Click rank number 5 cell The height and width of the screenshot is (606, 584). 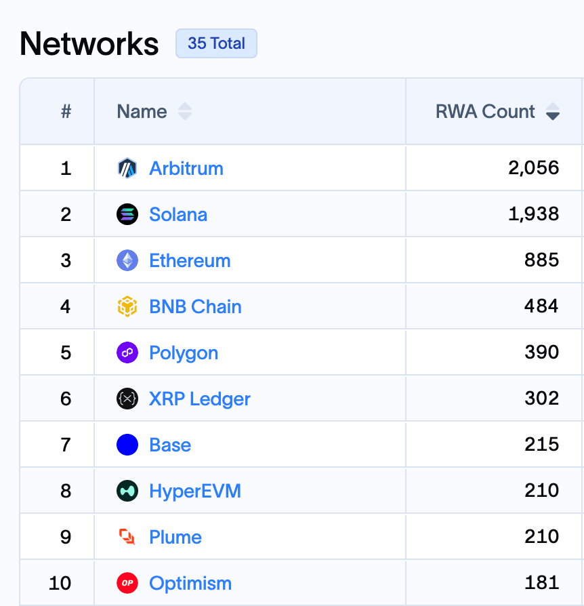[57, 352]
